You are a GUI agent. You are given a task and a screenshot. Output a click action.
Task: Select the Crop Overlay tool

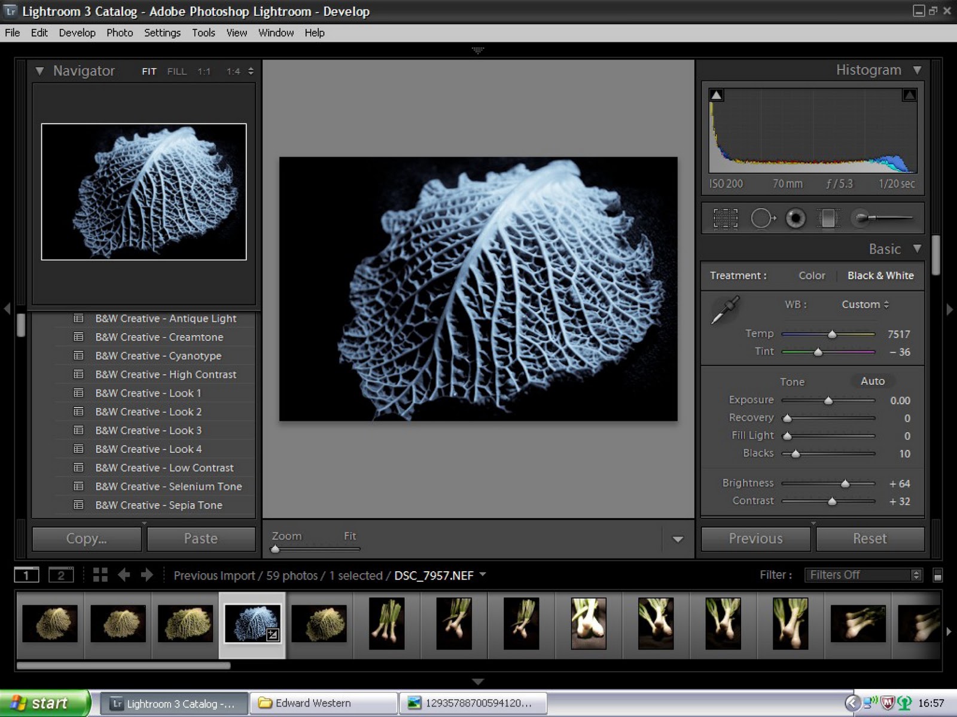[x=726, y=219]
